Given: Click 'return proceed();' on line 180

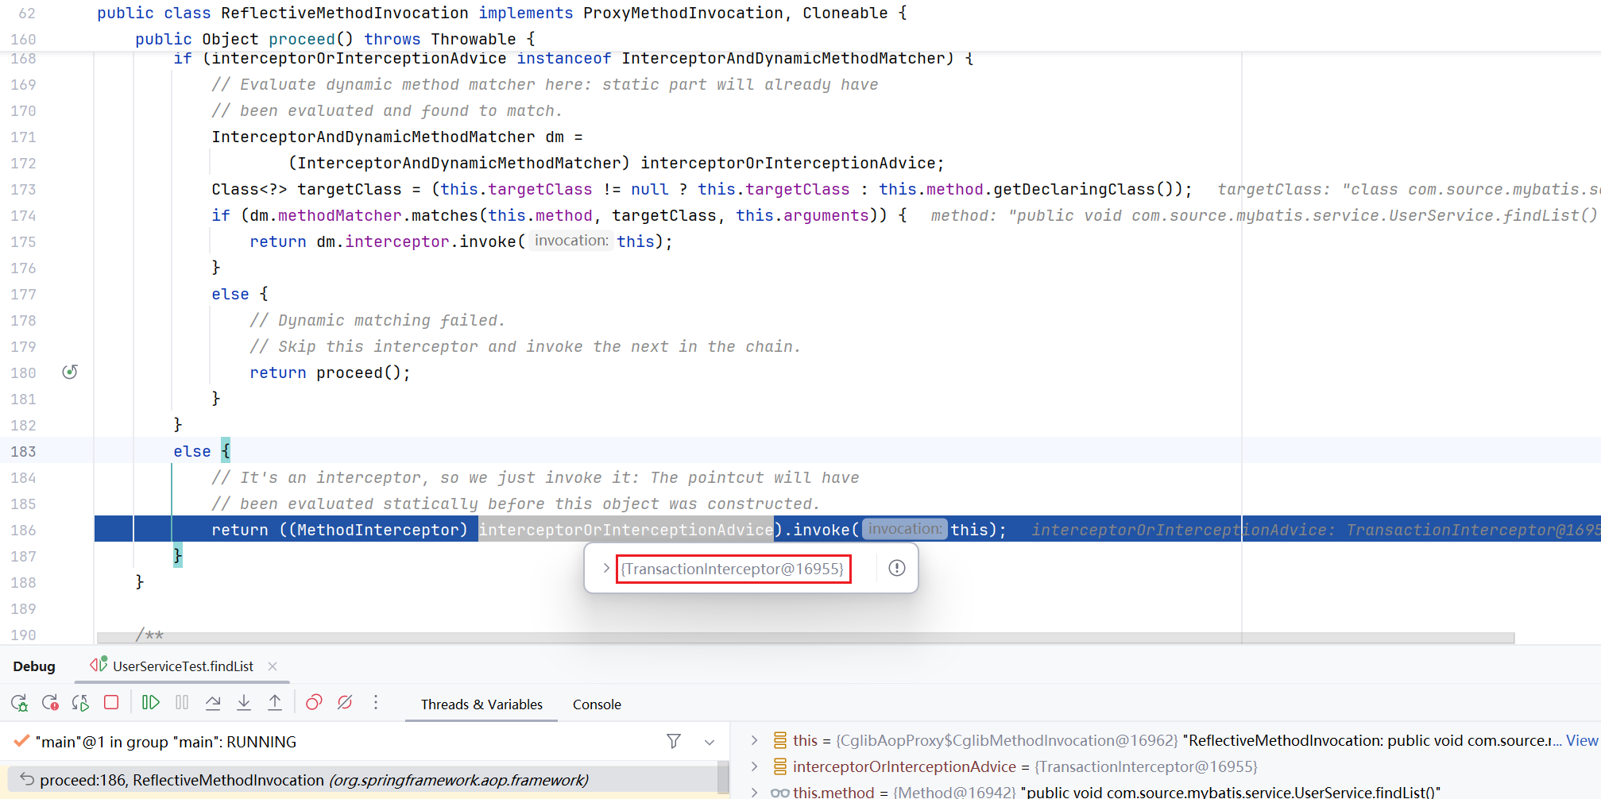Looking at the screenshot, I should (x=330, y=372).
